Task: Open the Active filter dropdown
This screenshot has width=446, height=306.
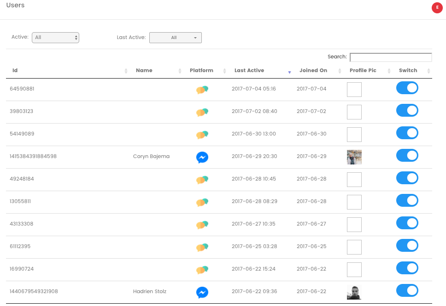Action: point(55,37)
